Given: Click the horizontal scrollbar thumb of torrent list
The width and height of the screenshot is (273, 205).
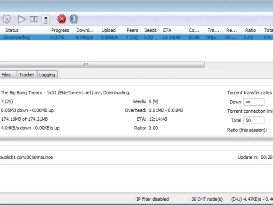Looking at the screenshot, I should coord(102,65).
